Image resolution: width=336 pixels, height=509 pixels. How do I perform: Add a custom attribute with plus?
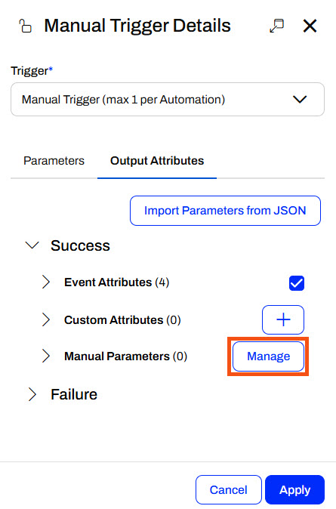tap(283, 319)
